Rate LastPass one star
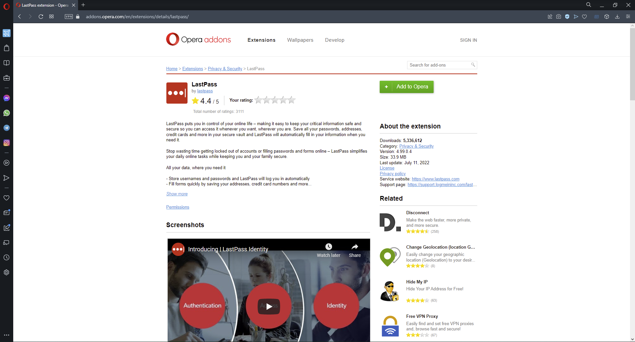The image size is (635, 342). tap(258, 100)
